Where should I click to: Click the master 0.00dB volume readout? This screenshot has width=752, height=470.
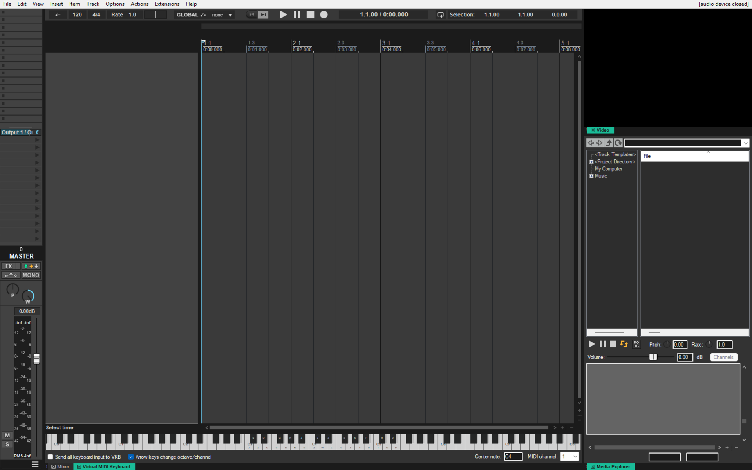(27, 311)
